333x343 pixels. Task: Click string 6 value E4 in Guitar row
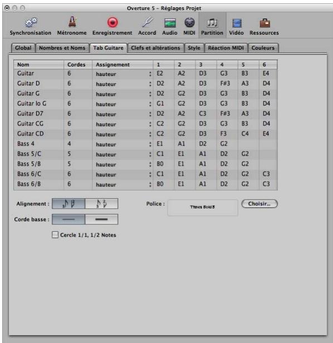(266, 73)
